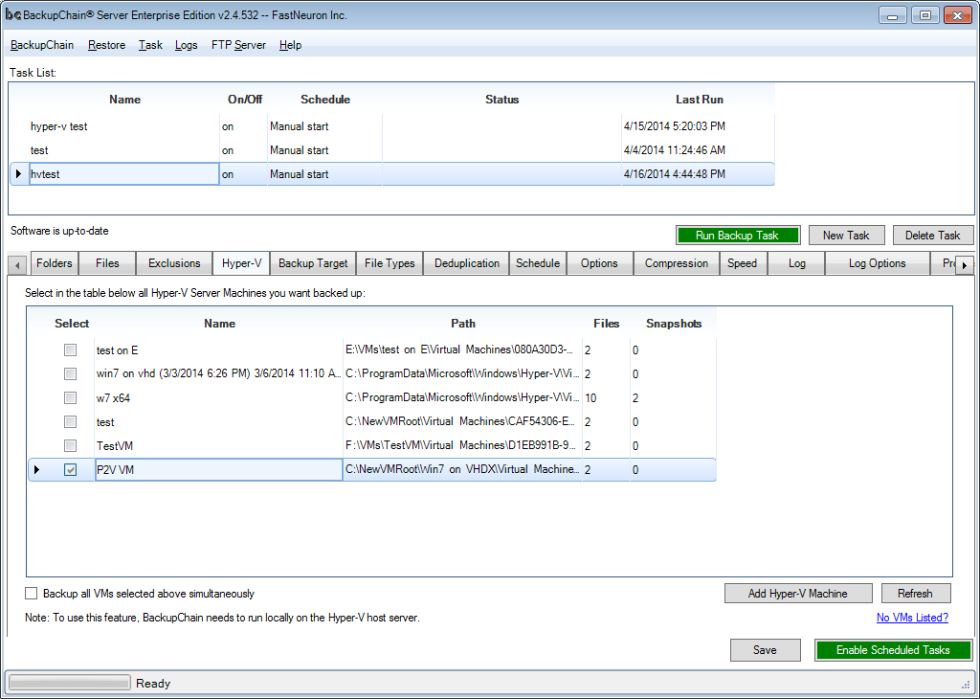980x699 pixels.
Task: Check the 'test on E' VM checkbox
Action: [x=70, y=350]
